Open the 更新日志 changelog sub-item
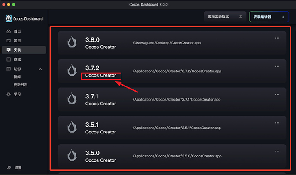The image size is (296, 175). pyautogui.click(x=21, y=85)
